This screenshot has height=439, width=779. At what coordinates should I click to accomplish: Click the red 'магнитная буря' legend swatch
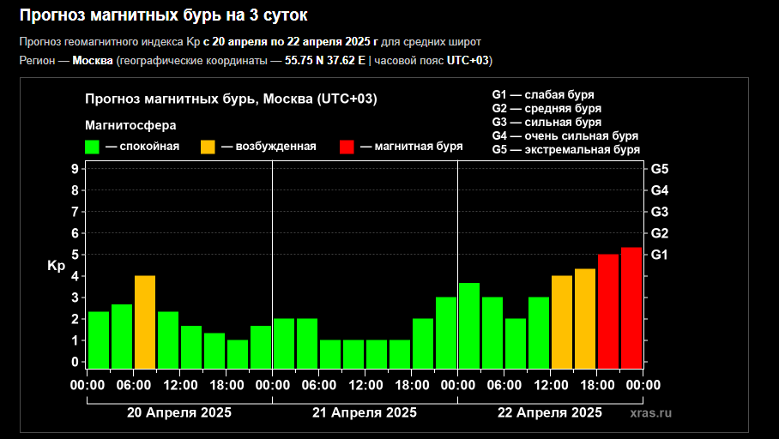tap(347, 147)
